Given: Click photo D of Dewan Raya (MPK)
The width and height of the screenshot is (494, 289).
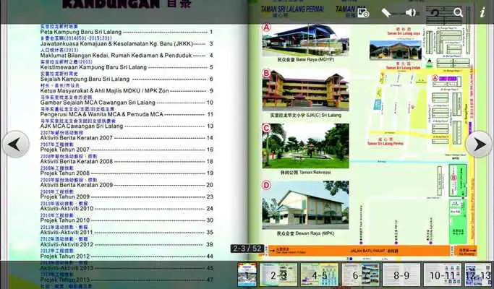Looking at the screenshot, I should tap(306, 204).
